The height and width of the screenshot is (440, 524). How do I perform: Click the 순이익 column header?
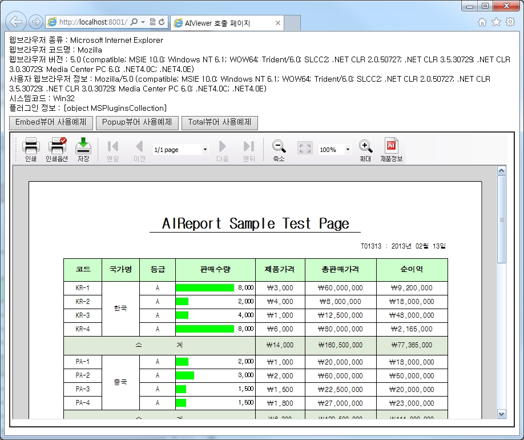(412, 269)
